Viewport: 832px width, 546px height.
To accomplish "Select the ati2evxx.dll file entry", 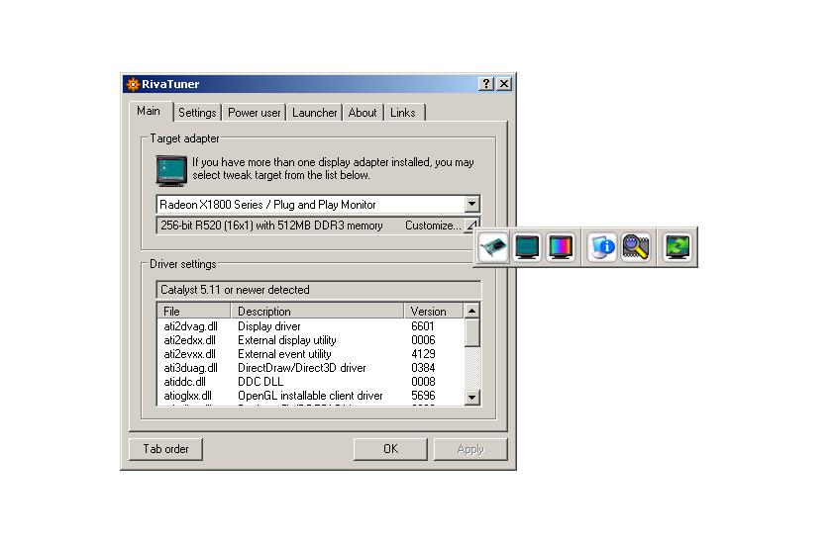I will tap(189, 354).
